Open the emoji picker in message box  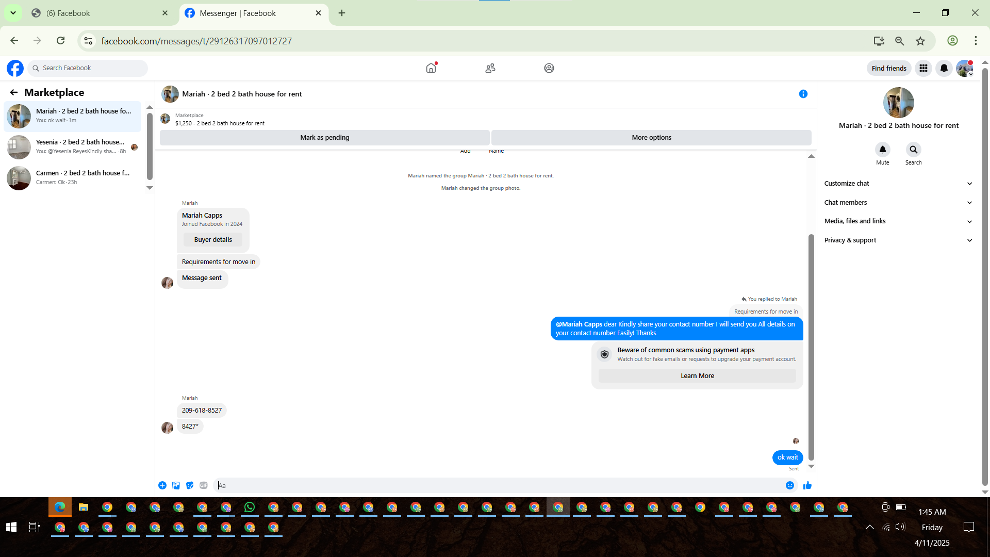point(789,485)
